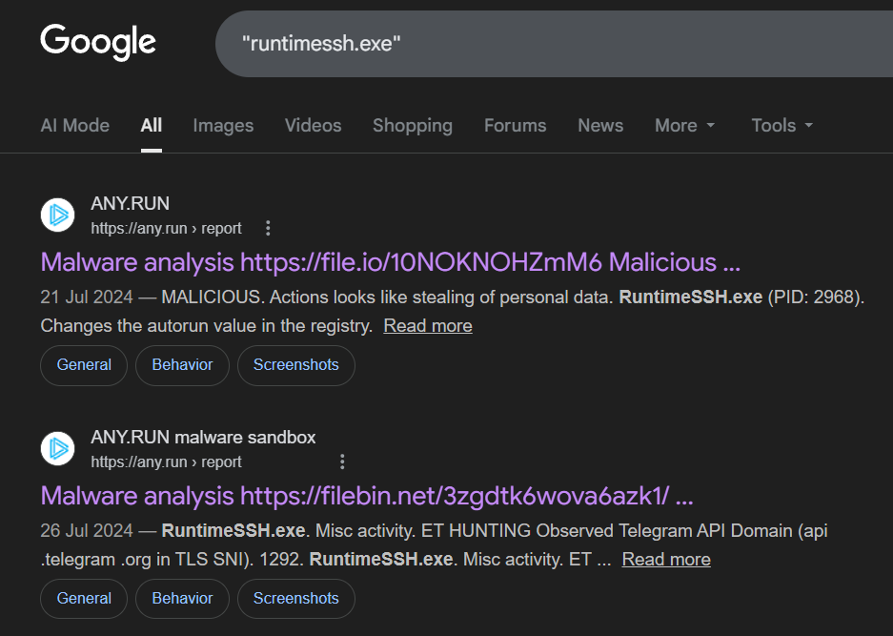This screenshot has height=636, width=893.
Task: Click the any.run › report URL of first result
Action: pos(166,229)
